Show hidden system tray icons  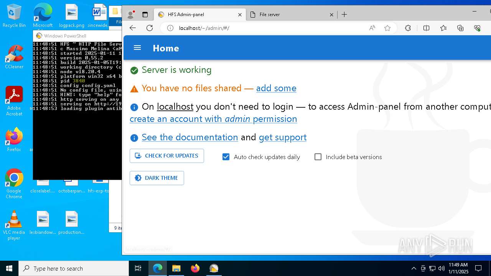pyautogui.click(x=414, y=268)
